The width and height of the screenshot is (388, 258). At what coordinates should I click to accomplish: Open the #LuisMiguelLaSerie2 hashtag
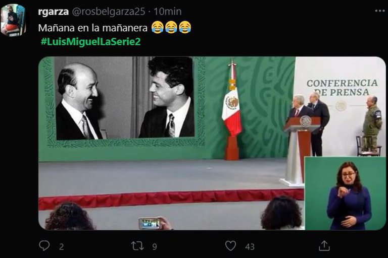point(90,41)
